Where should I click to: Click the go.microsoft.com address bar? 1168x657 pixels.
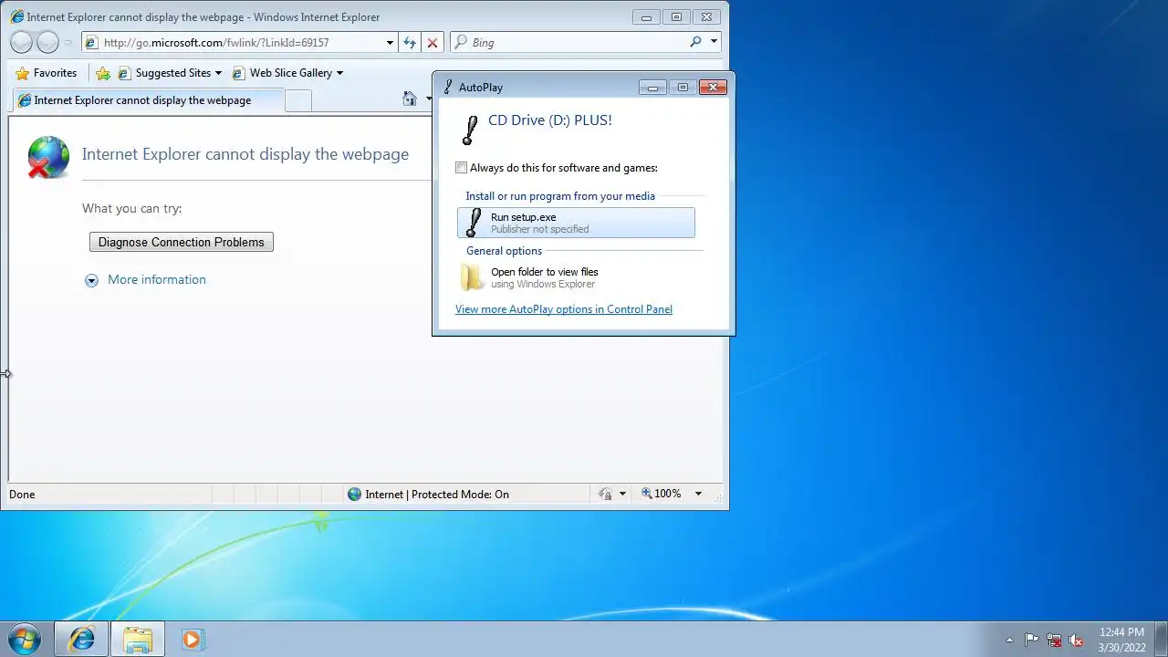pos(240,42)
